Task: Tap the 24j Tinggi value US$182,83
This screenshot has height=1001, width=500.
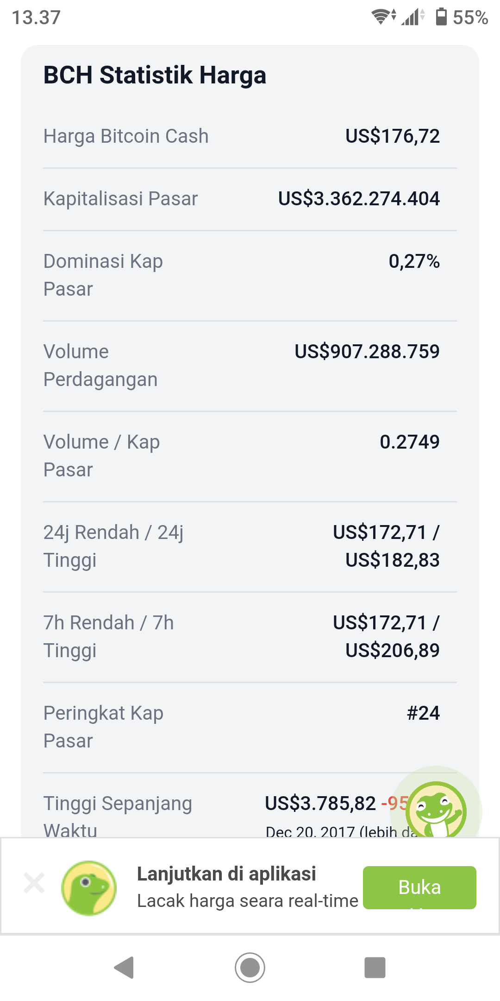Action: (393, 560)
